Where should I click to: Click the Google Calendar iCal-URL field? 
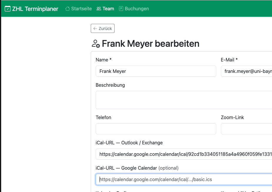(184, 179)
